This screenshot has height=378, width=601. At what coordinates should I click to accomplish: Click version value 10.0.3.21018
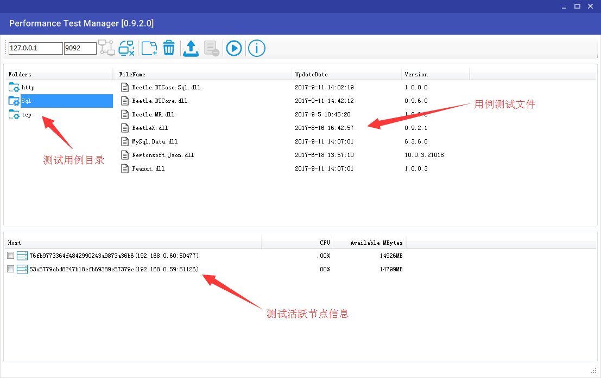pos(425,155)
